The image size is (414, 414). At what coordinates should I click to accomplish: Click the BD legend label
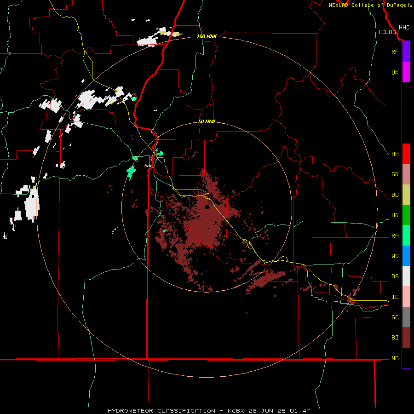395,195
